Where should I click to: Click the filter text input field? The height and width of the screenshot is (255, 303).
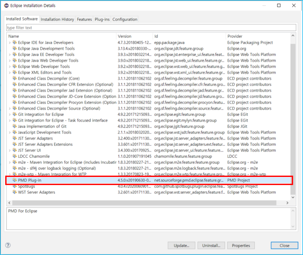click(151, 28)
